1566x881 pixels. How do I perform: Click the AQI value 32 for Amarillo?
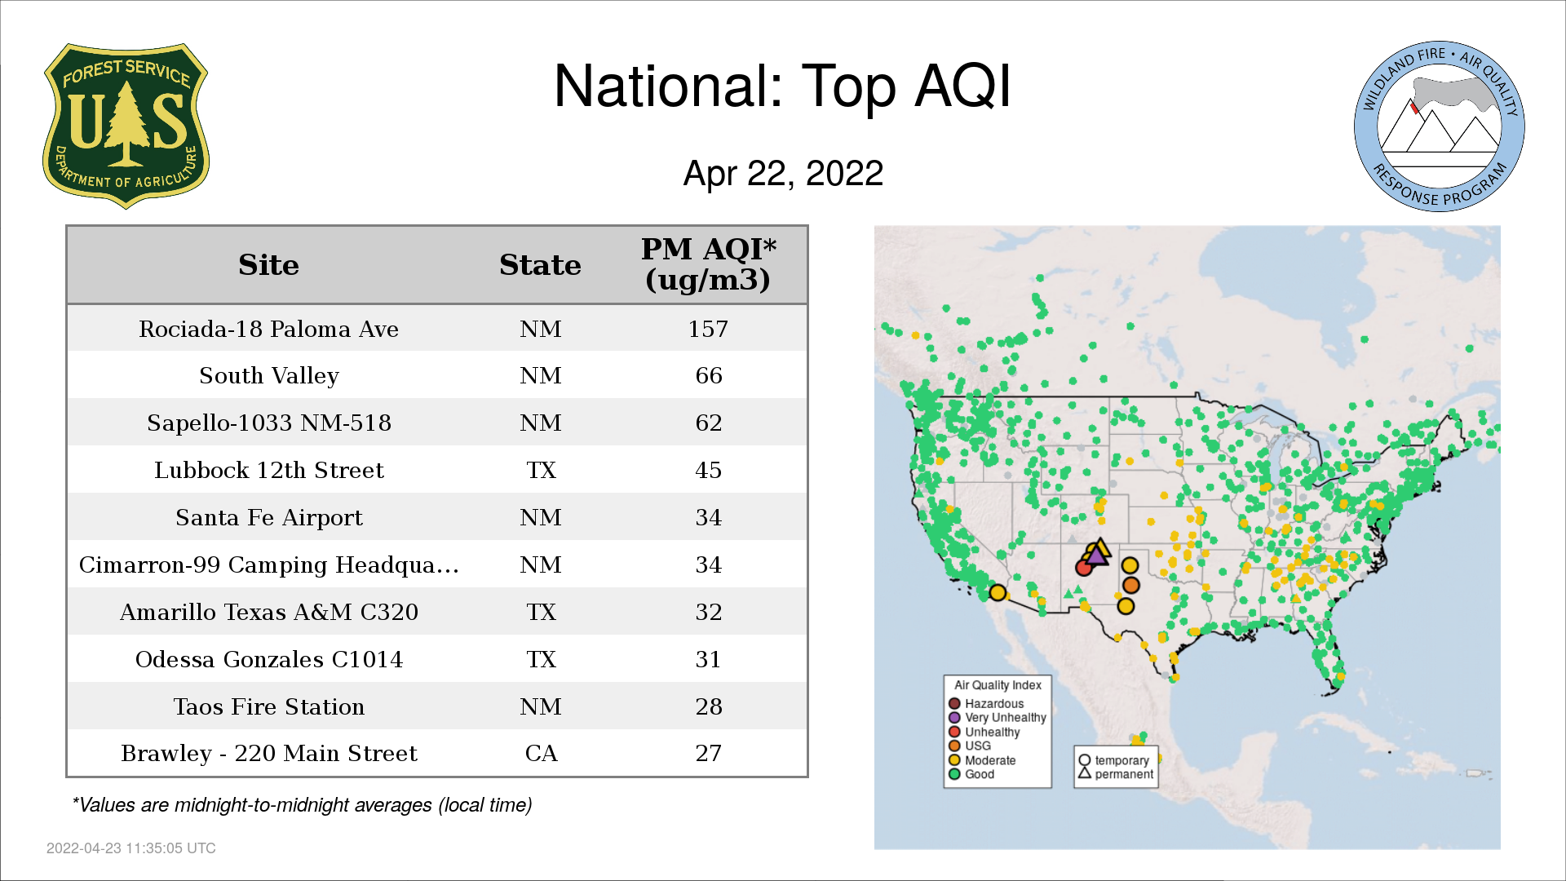(709, 612)
